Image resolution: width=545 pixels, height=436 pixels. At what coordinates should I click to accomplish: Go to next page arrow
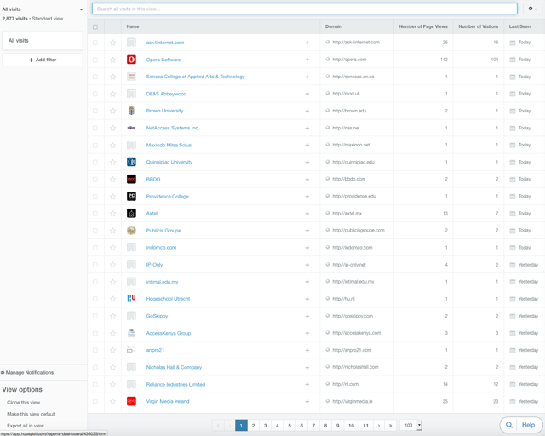coord(379,425)
